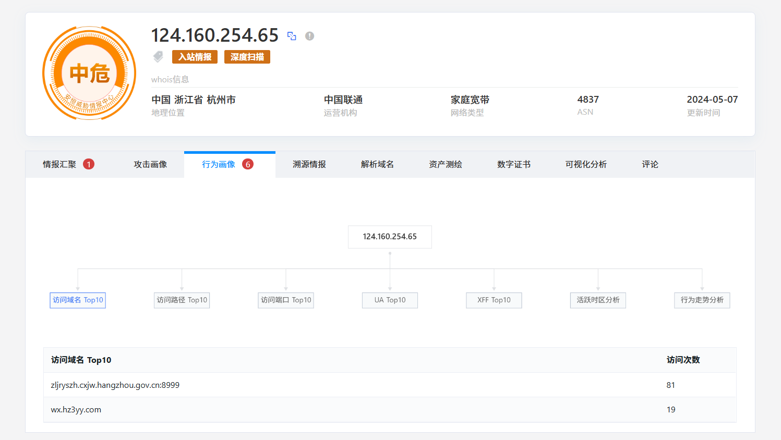This screenshot has height=440, width=781.
Task: Click the gray exclamation info icon
Action: tap(309, 36)
